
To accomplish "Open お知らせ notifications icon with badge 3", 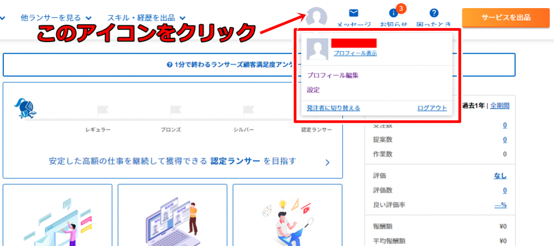I will 393,14.
